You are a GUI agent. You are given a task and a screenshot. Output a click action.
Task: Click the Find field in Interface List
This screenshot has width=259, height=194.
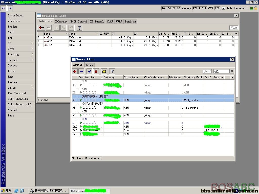point(234,28)
